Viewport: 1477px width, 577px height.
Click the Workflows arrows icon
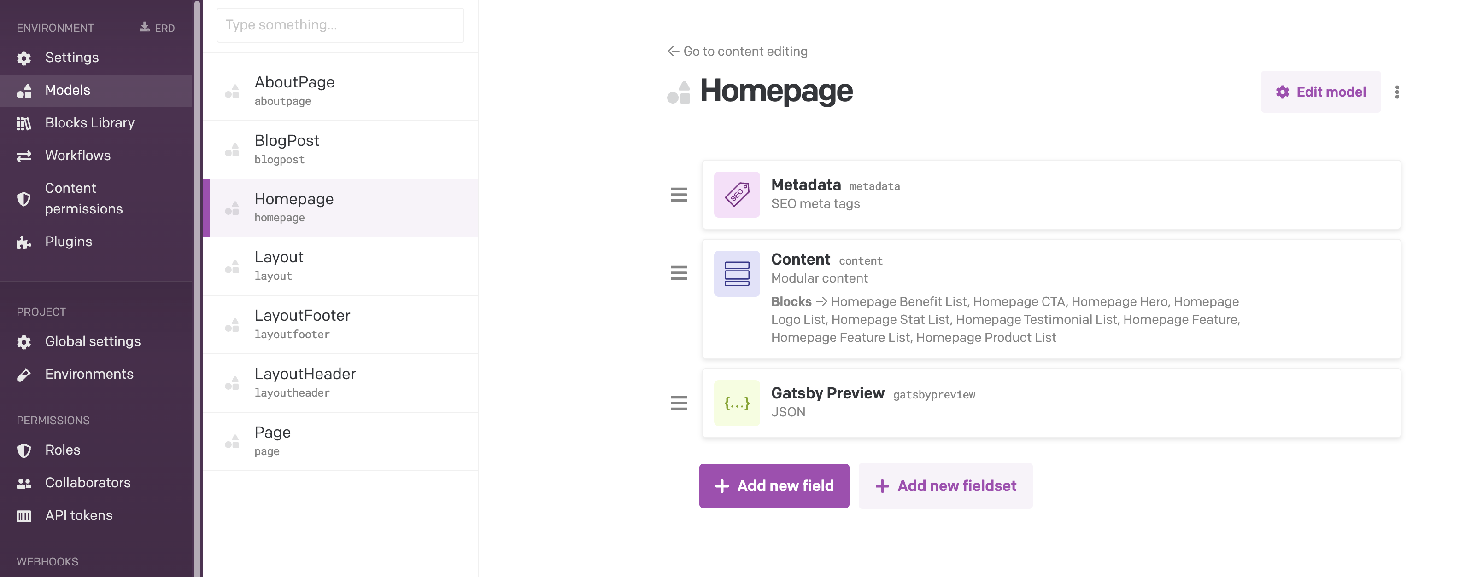coord(23,156)
